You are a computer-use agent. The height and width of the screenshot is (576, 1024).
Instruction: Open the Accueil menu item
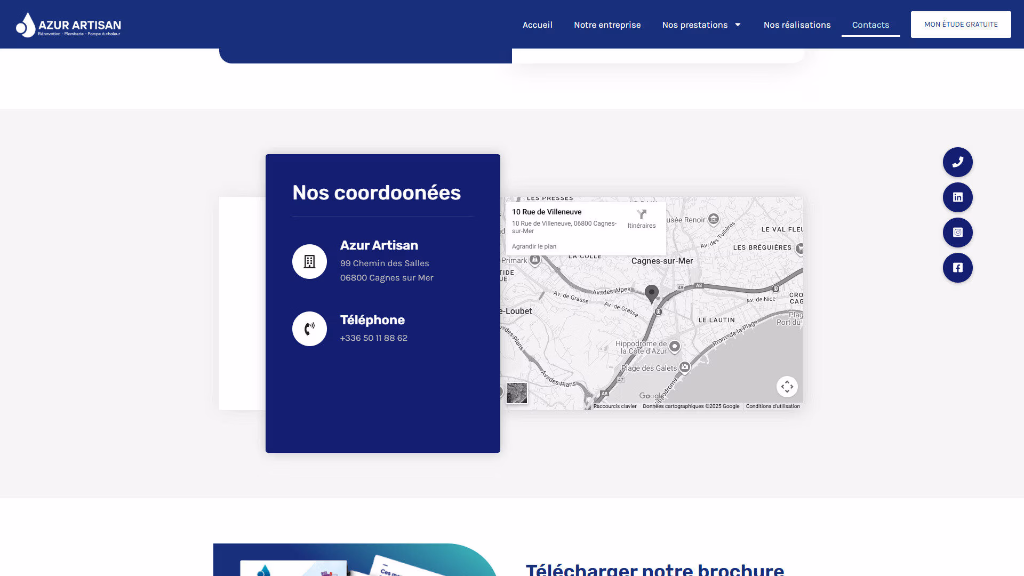click(537, 25)
